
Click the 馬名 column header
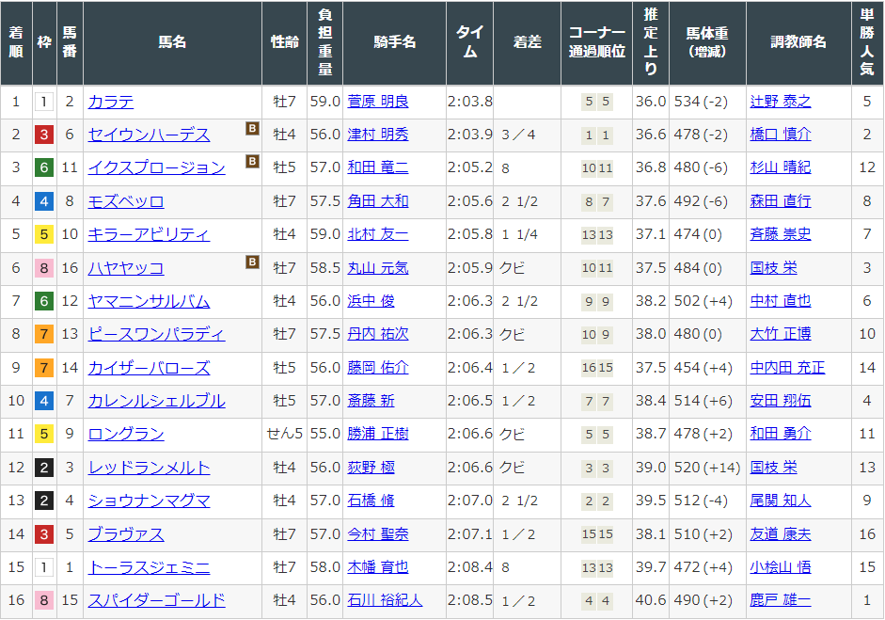(x=172, y=42)
